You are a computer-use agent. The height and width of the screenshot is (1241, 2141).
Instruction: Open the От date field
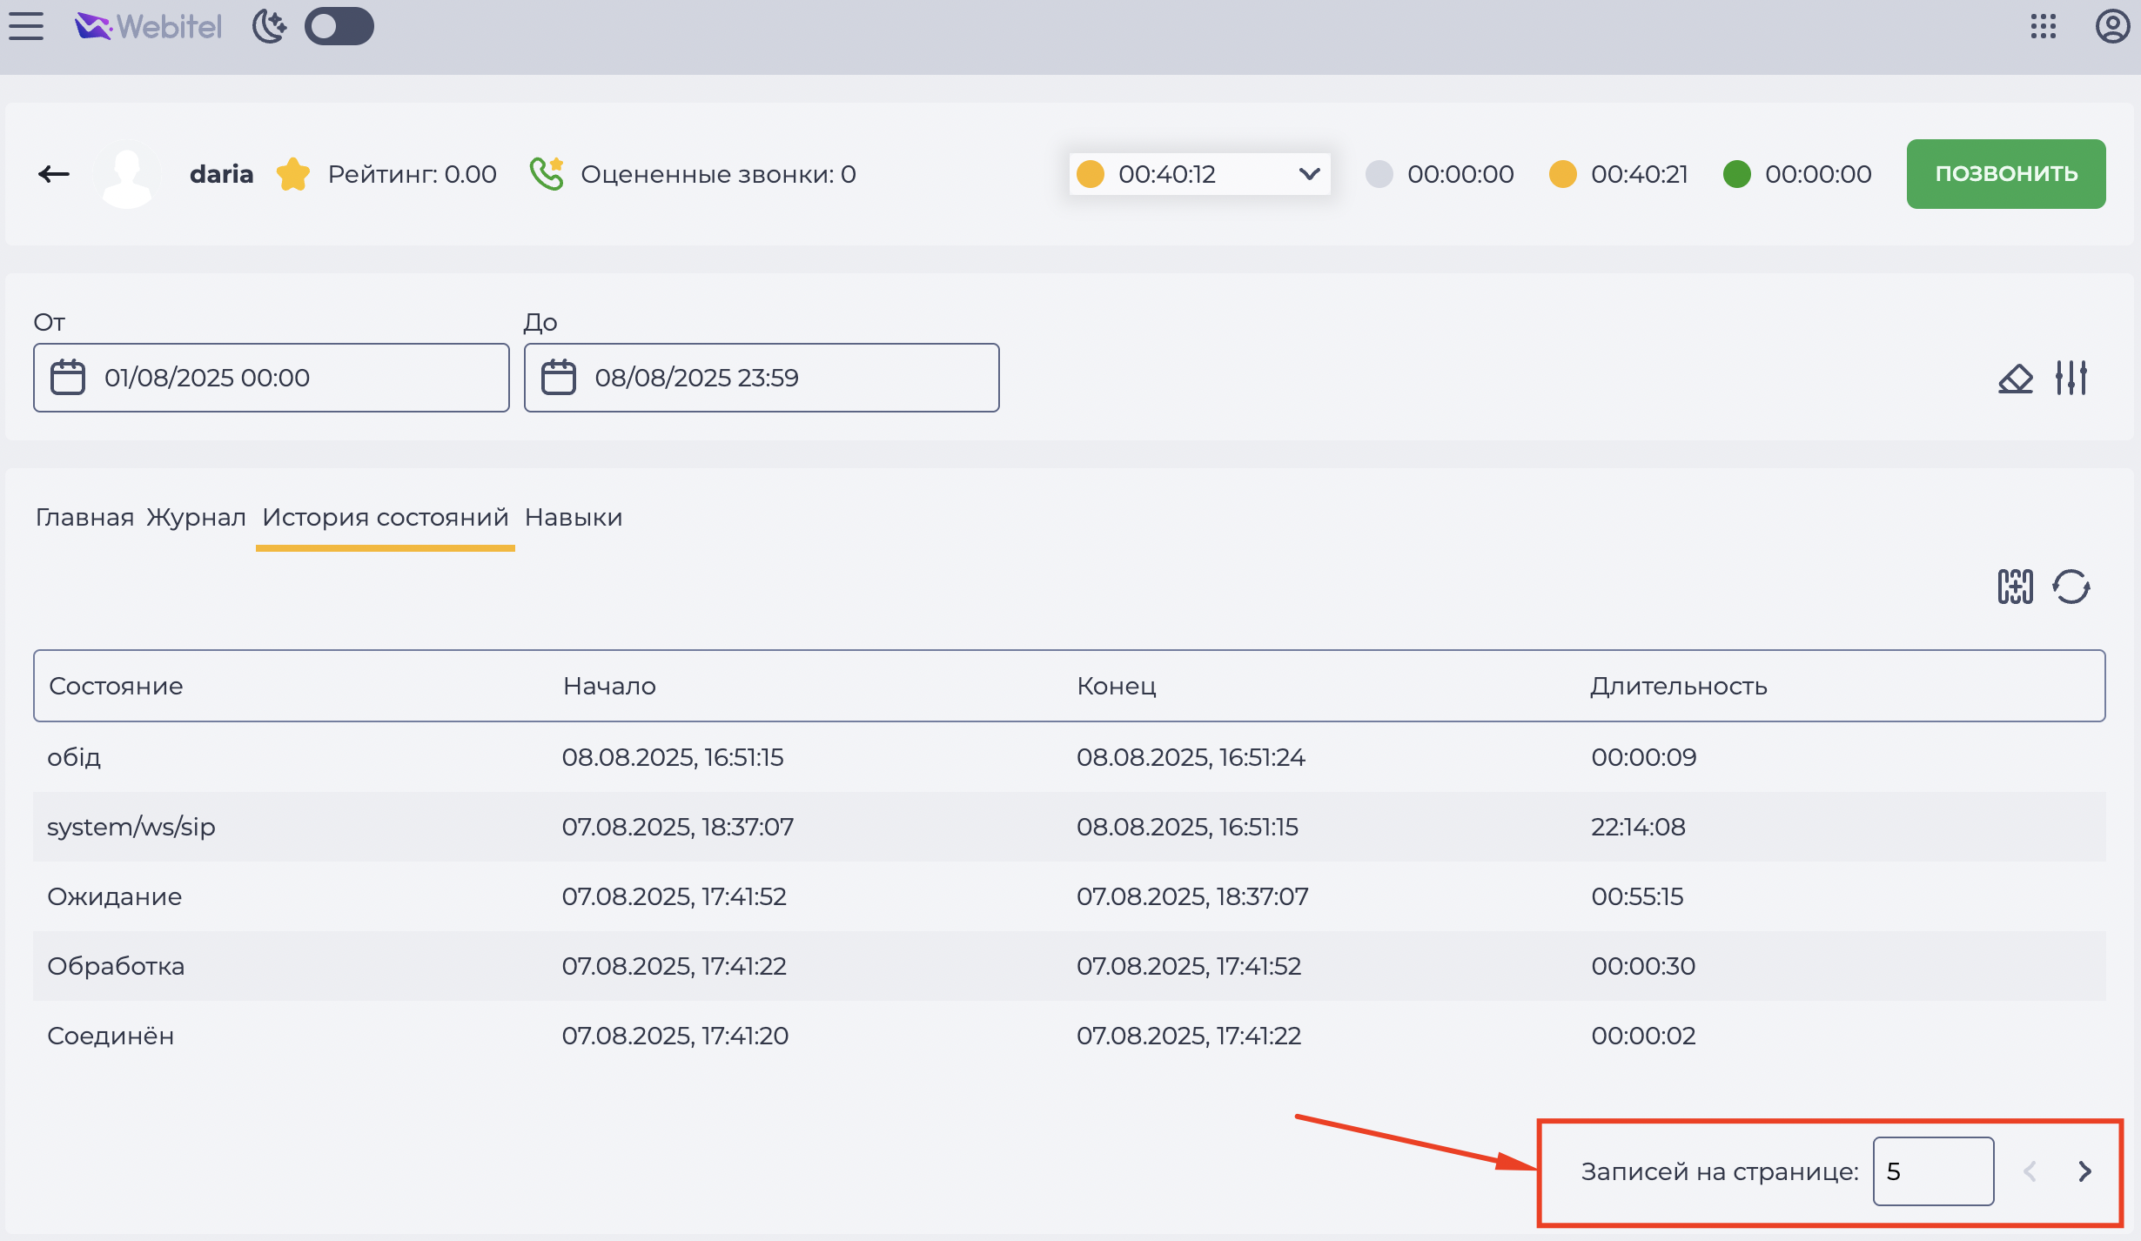[272, 378]
